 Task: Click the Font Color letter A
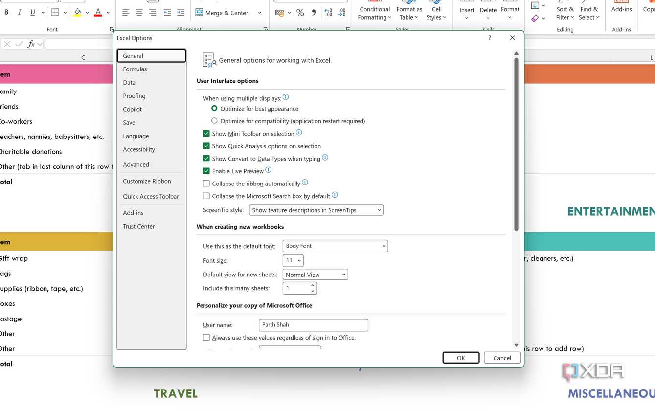98,12
